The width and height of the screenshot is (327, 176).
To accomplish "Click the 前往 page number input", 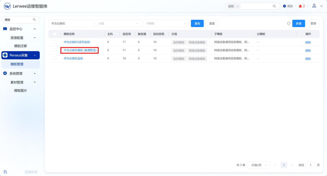I will [310, 165].
